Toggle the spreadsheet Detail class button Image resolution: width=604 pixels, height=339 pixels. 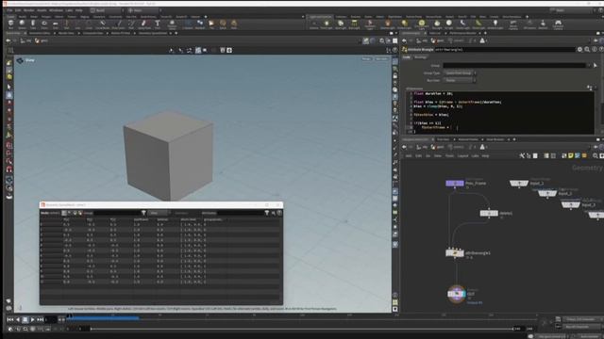click(x=80, y=213)
